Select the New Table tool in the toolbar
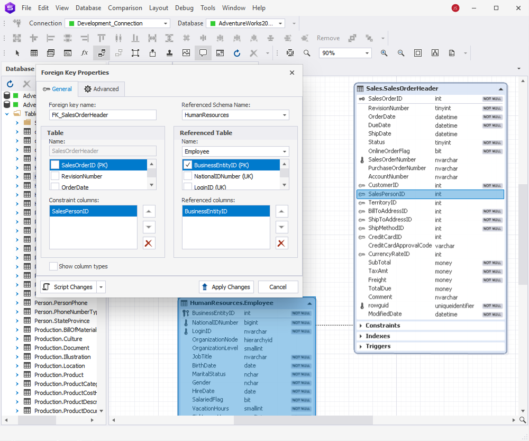Screen dimensions: 529x441 34,53
